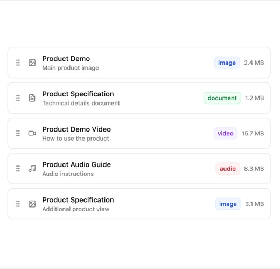The width and height of the screenshot is (280, 269).
Task: Click the image icon beside Additional product view
Action: pyautogui.click(x=32, y=204)
